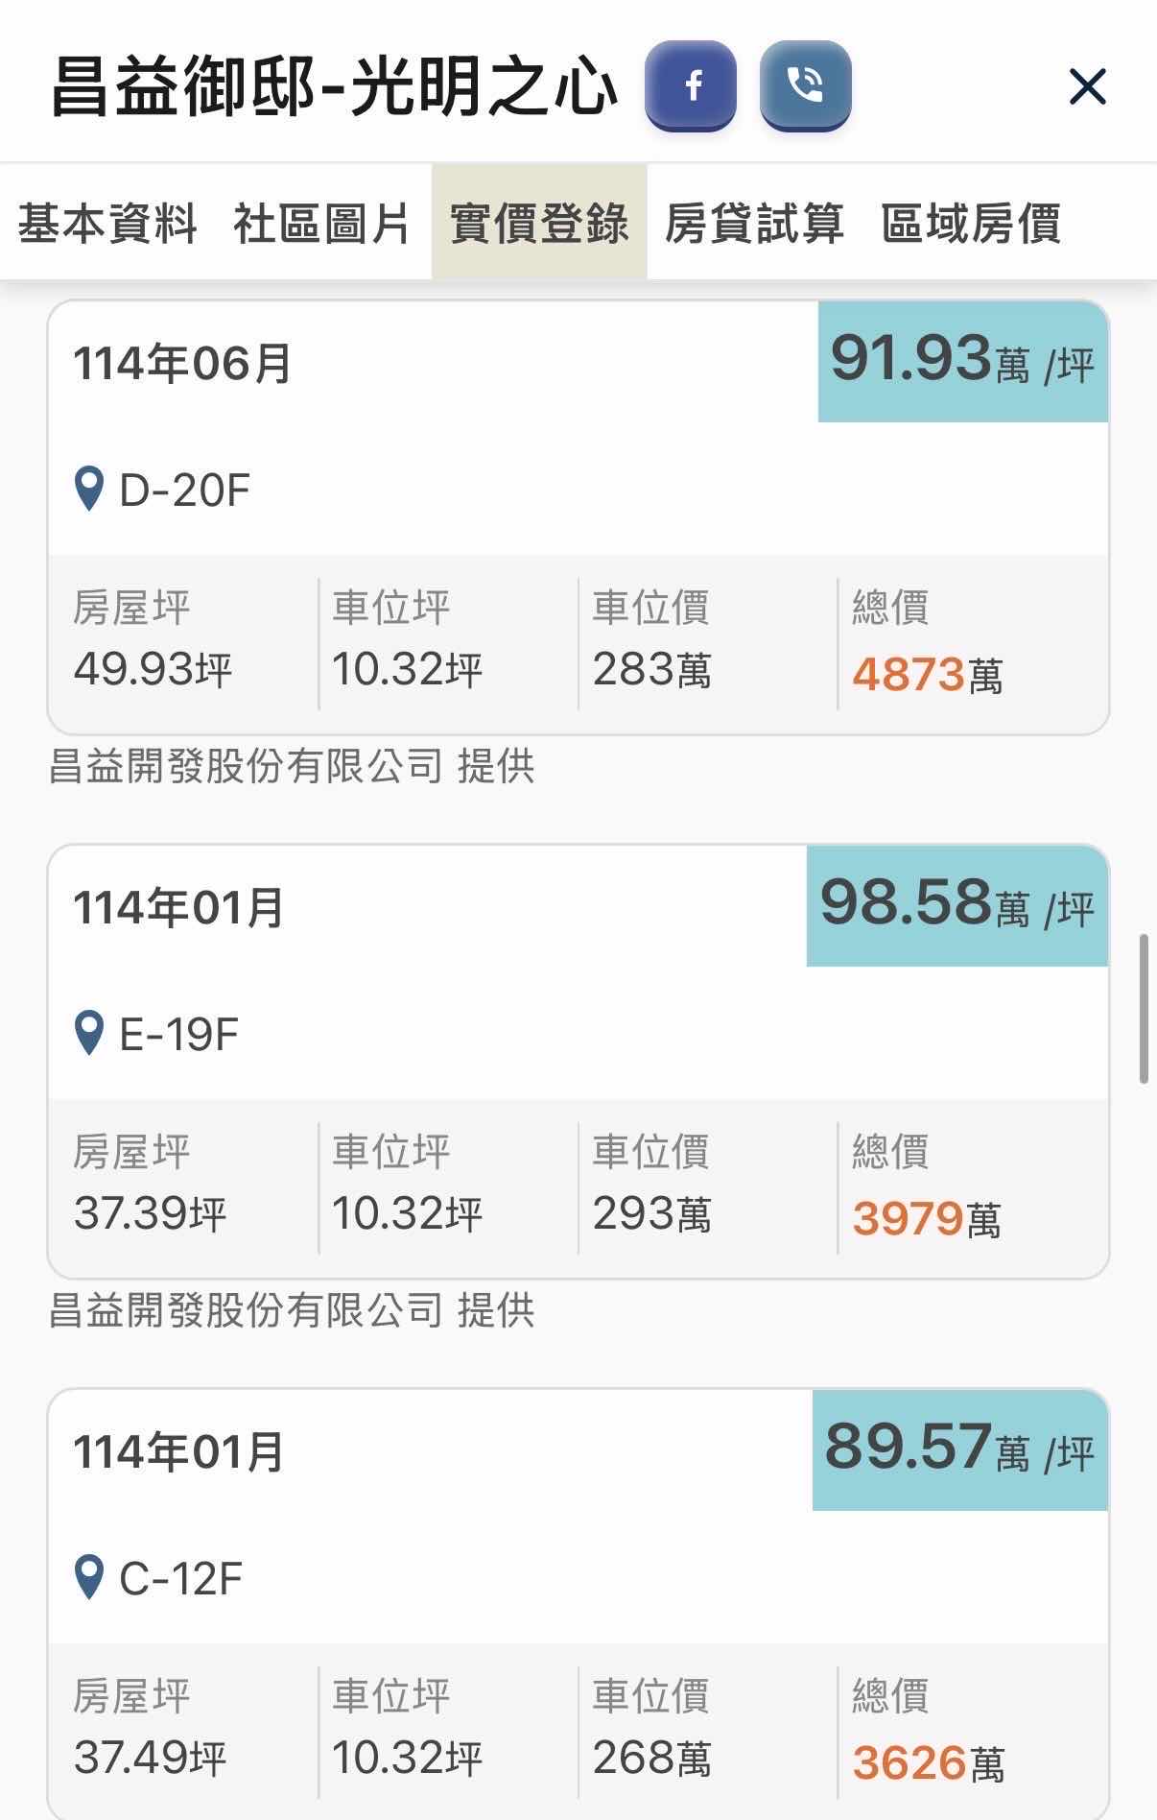Screen dimensions: 1157x1820
Task: Click the 98.58萬/坪 price badge
Action: click(x=956, y=905)
